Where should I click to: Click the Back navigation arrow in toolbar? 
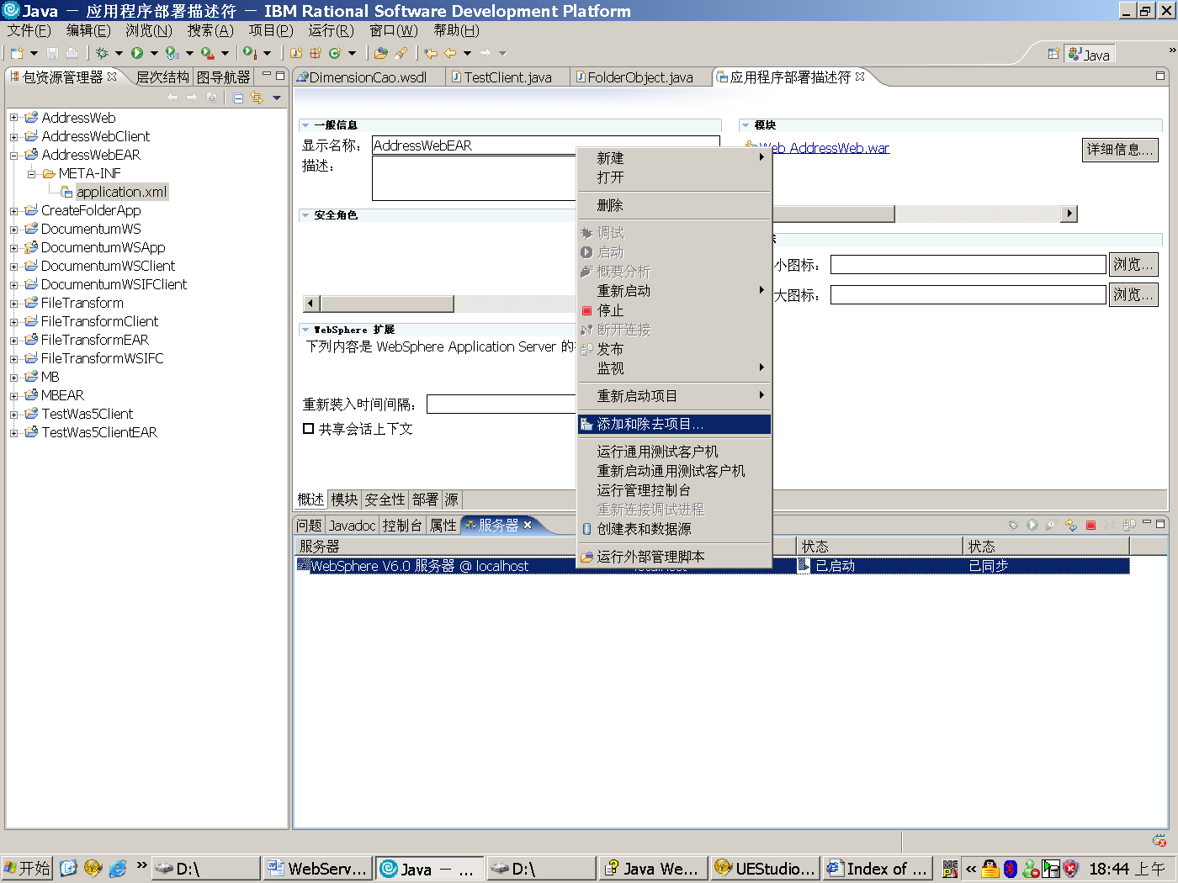click(x=451, y=53)
